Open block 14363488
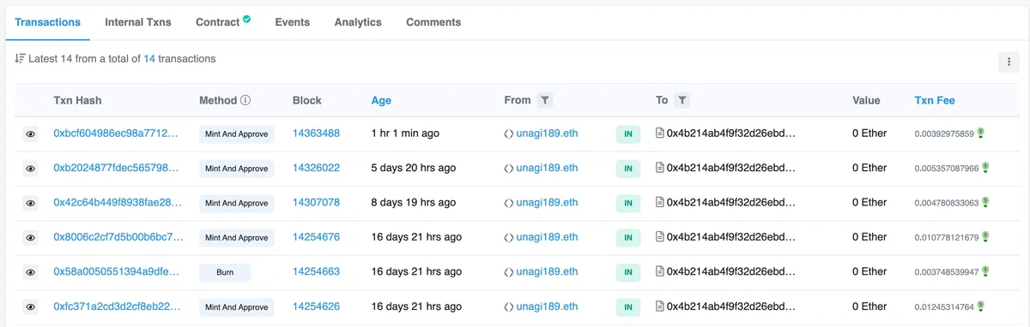The image size is (1030, 327). click(x=316, y=134)
